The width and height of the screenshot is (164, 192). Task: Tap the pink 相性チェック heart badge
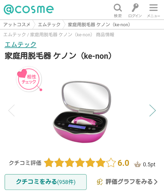(x=29, y=79)
